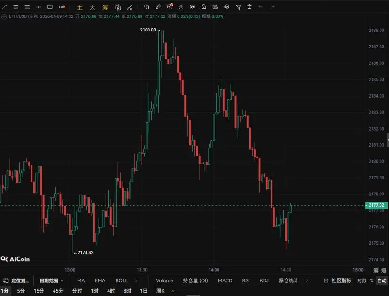Enable the MACD indicator
The height and width of the screenshot is (296, 389).
click(225, 280)
